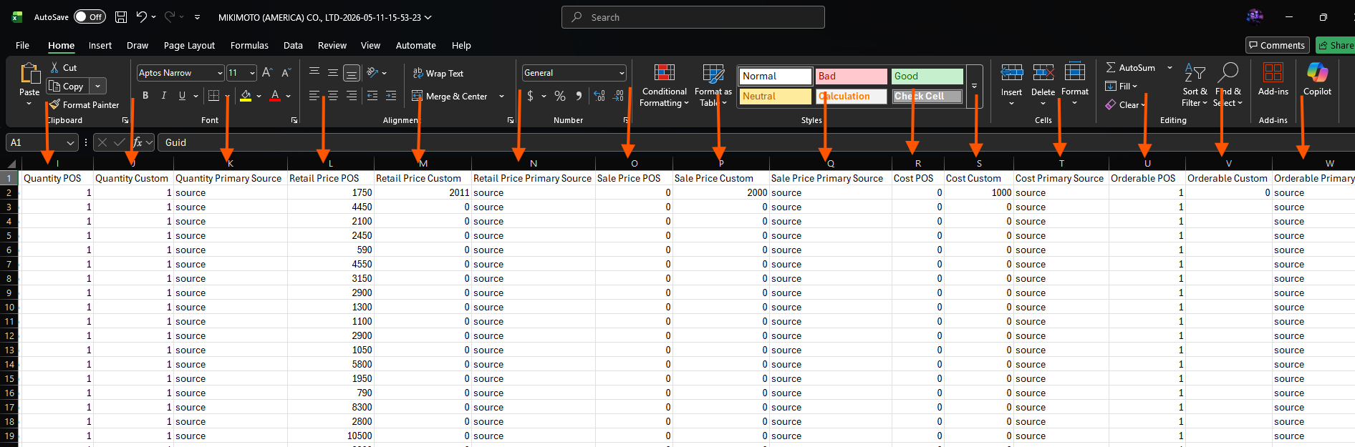Viewport: 1355px width, 447px height.
Task: Open font size dropdown
Action: coord(252,73)
